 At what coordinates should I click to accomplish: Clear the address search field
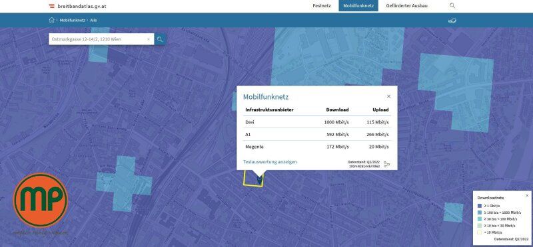(148, 39)
